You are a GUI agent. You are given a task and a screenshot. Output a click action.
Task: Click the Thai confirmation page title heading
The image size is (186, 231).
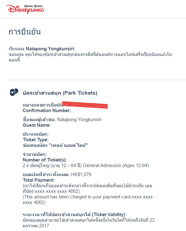tap(24, 32)
